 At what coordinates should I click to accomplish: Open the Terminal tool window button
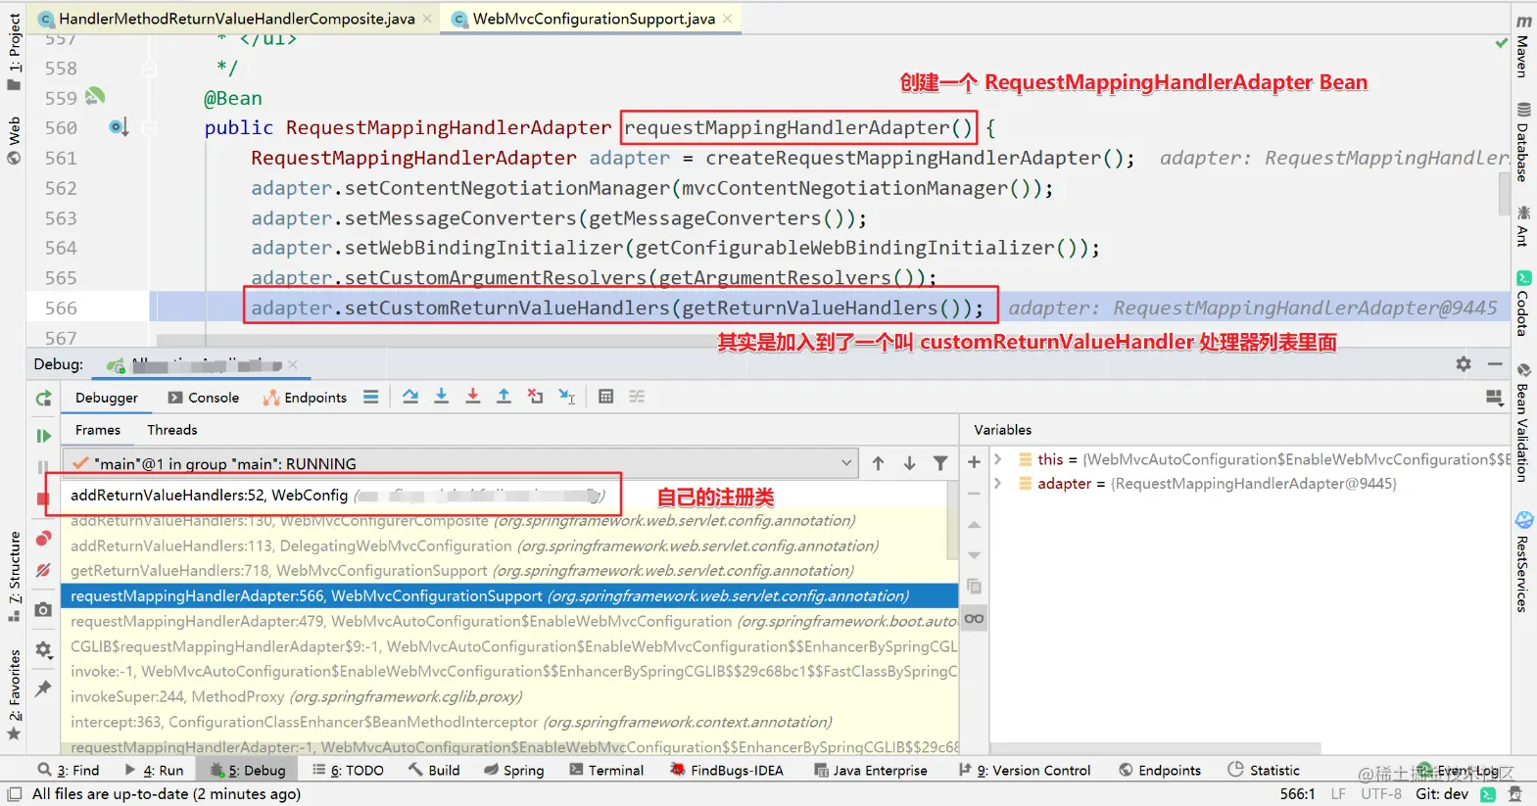tap(606, 771)
